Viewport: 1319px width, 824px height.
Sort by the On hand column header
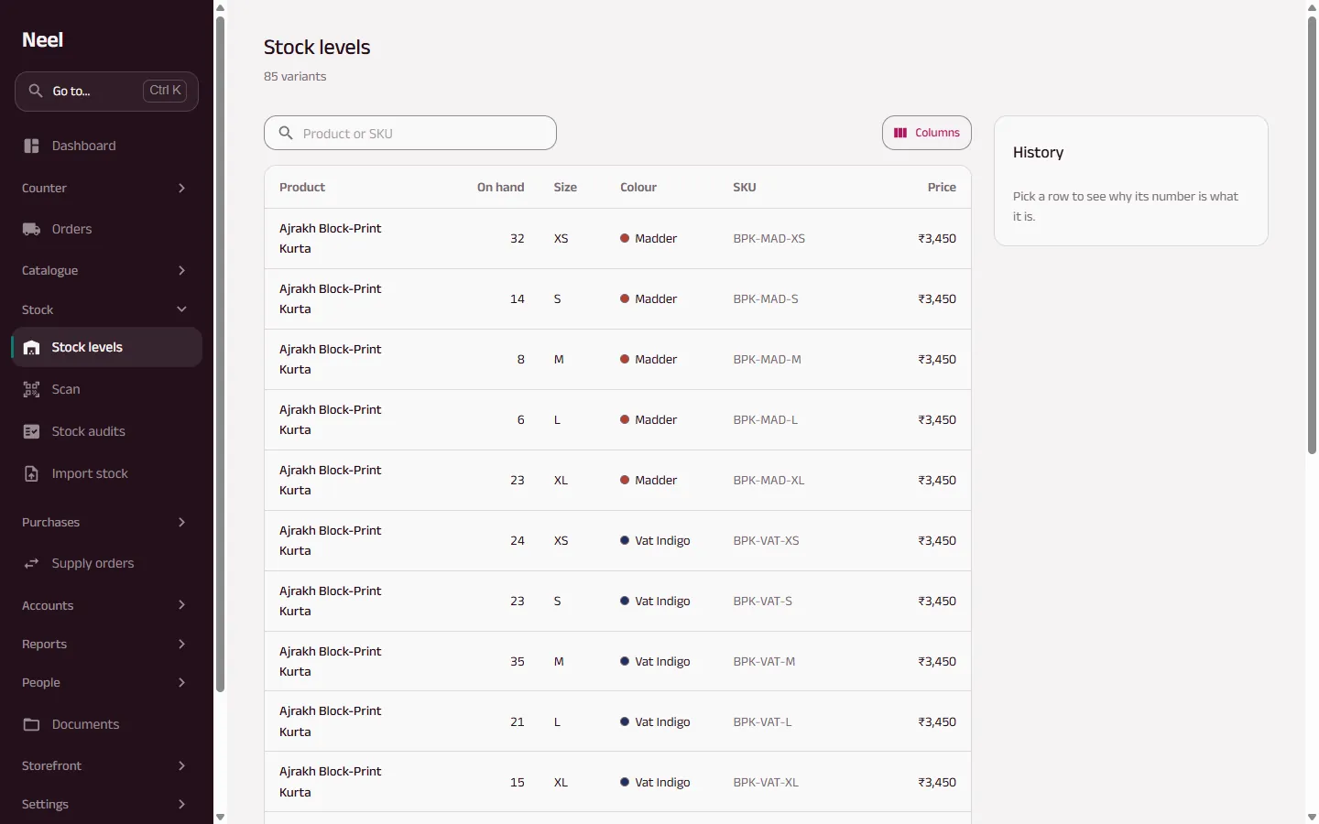pos(500,187)
